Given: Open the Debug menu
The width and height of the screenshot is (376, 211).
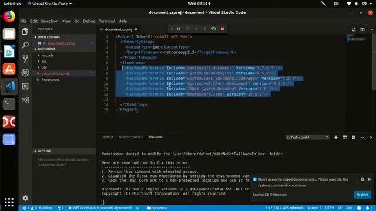Looking at the screenshot, I should pos(89,21).
